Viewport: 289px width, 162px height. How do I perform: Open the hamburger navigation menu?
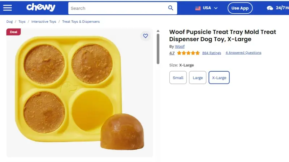point(7,8)
